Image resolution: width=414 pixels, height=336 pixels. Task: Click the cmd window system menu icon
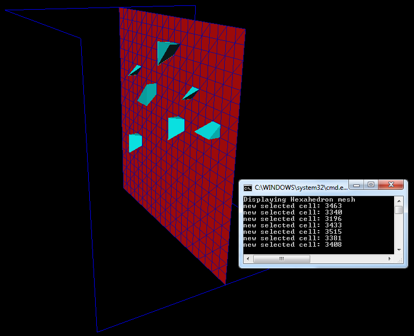(248, 188)
